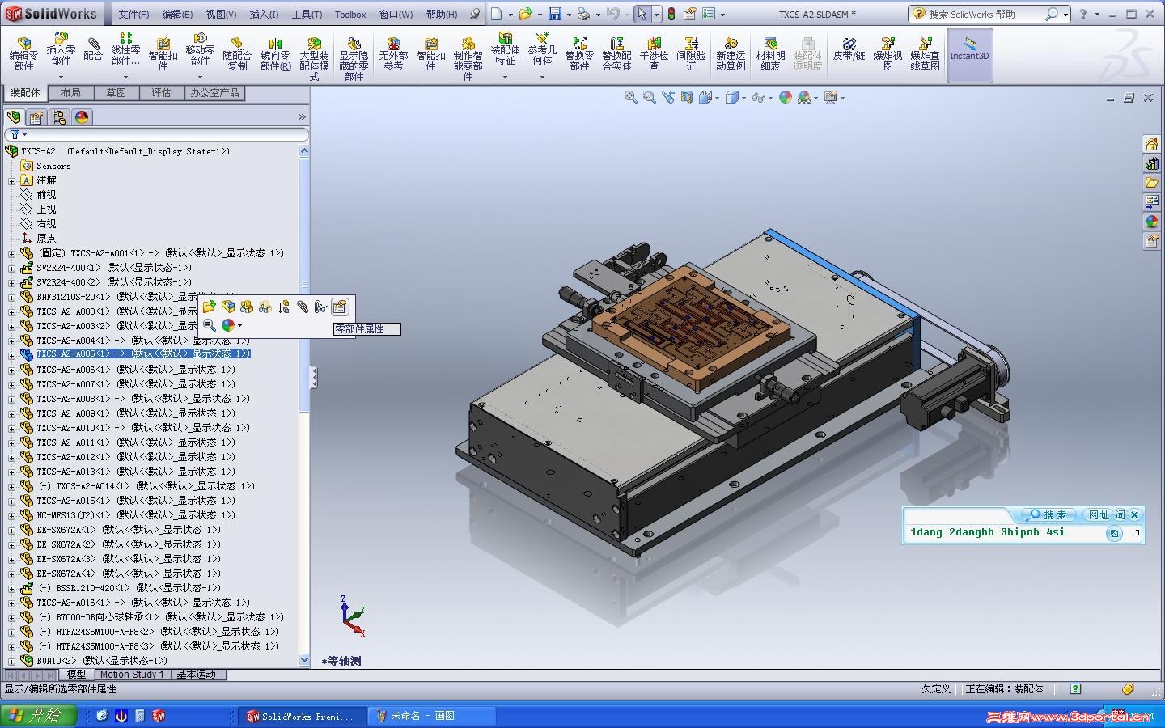This screenshot has width=1165, height=728.
Task: Open dropdown under 移动零部件 button
Action: click(200, 77)
